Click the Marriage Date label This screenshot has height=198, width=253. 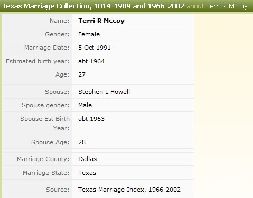(47, 48)
